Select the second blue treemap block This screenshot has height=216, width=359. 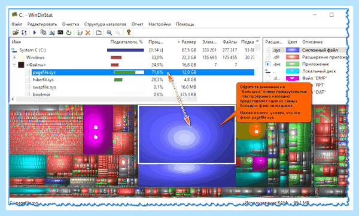(187, 175)
